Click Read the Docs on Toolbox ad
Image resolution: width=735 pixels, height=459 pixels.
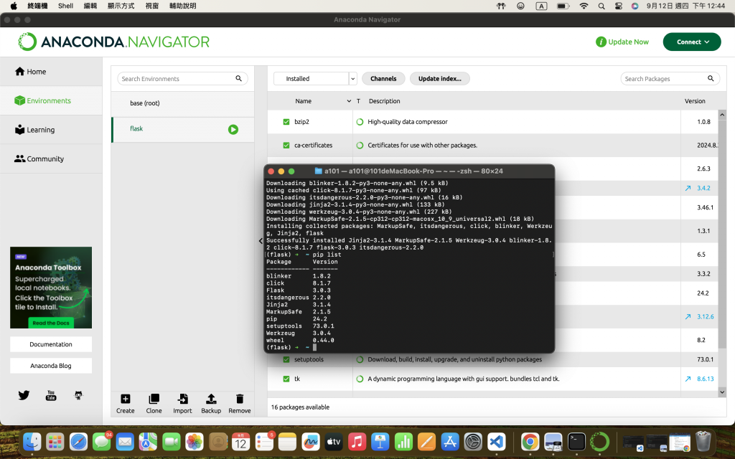[x=51, y=323]
